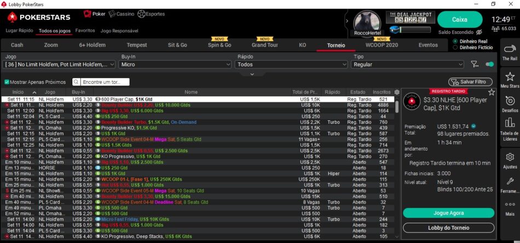520x243 pixels.
Task: Click the search magnifier icon
Action: [x=76, y=82]
